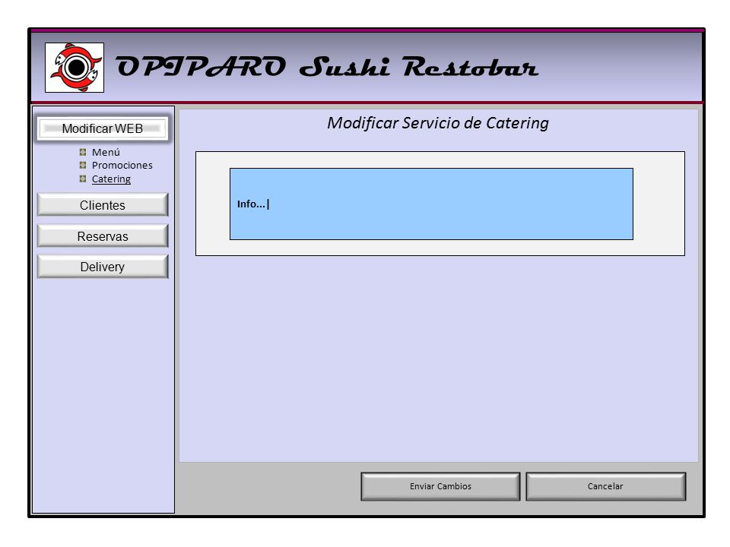This screenshot has width=730, height=547.
Task: Open the Modificar WEB section
Action: click(103, 128)
